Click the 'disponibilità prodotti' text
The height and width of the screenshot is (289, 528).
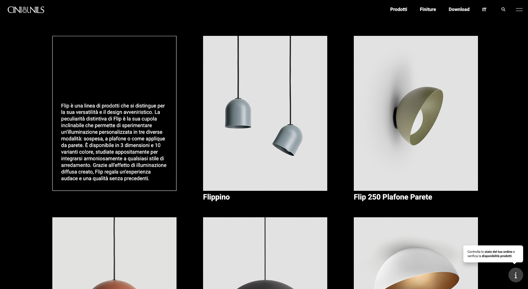(497, 256)
